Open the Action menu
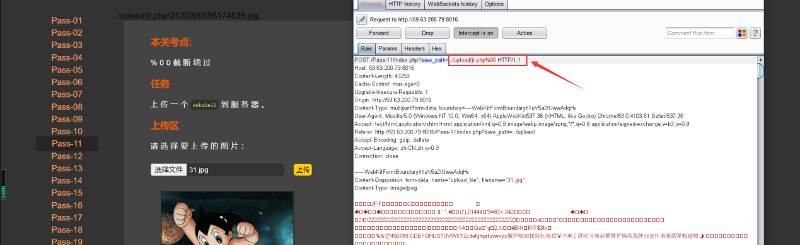800x245 pixels. click(x=525, y=33)
